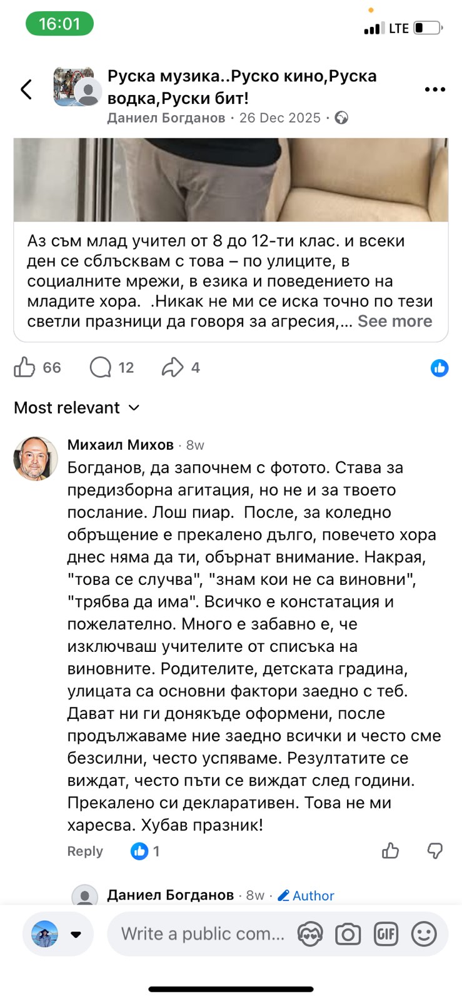Open Михаил Михов's profile name link

(x=121, y=445)
